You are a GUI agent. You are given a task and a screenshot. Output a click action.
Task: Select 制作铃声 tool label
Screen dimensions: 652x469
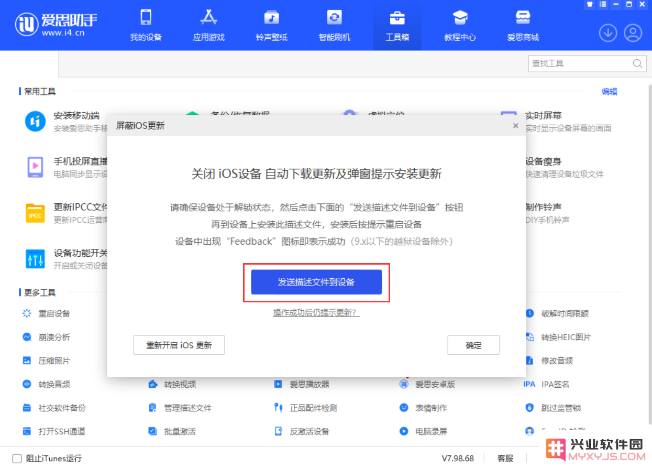(x=544, y=207)
